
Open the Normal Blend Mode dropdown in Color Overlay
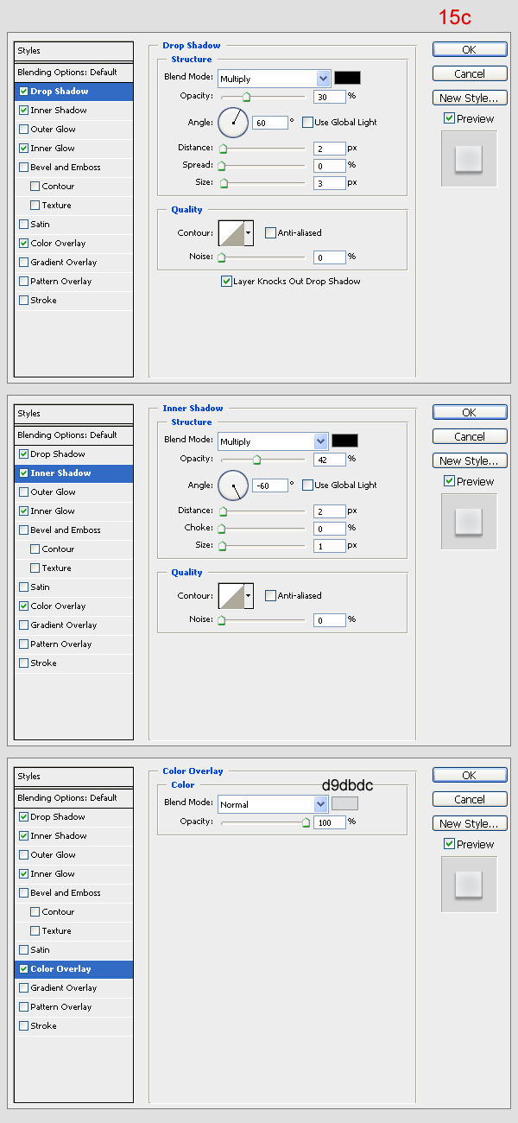[274, 804]
